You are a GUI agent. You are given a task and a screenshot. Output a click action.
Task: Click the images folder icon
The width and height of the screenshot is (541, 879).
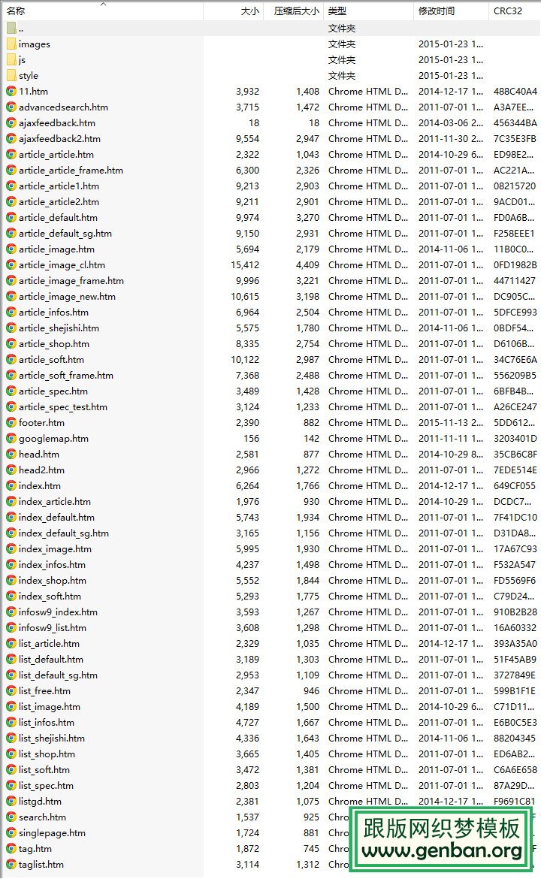tap(11, 44)
